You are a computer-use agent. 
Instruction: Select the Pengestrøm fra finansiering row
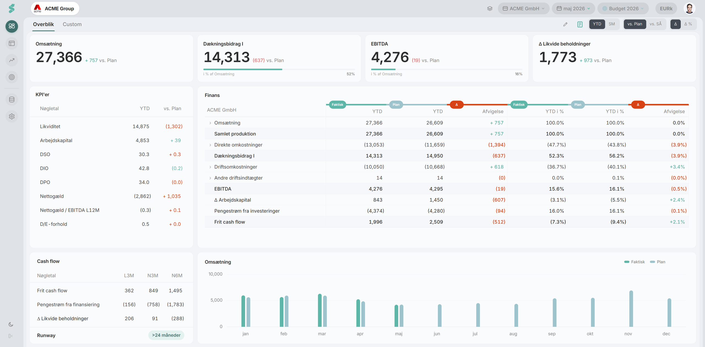[111, 305]
